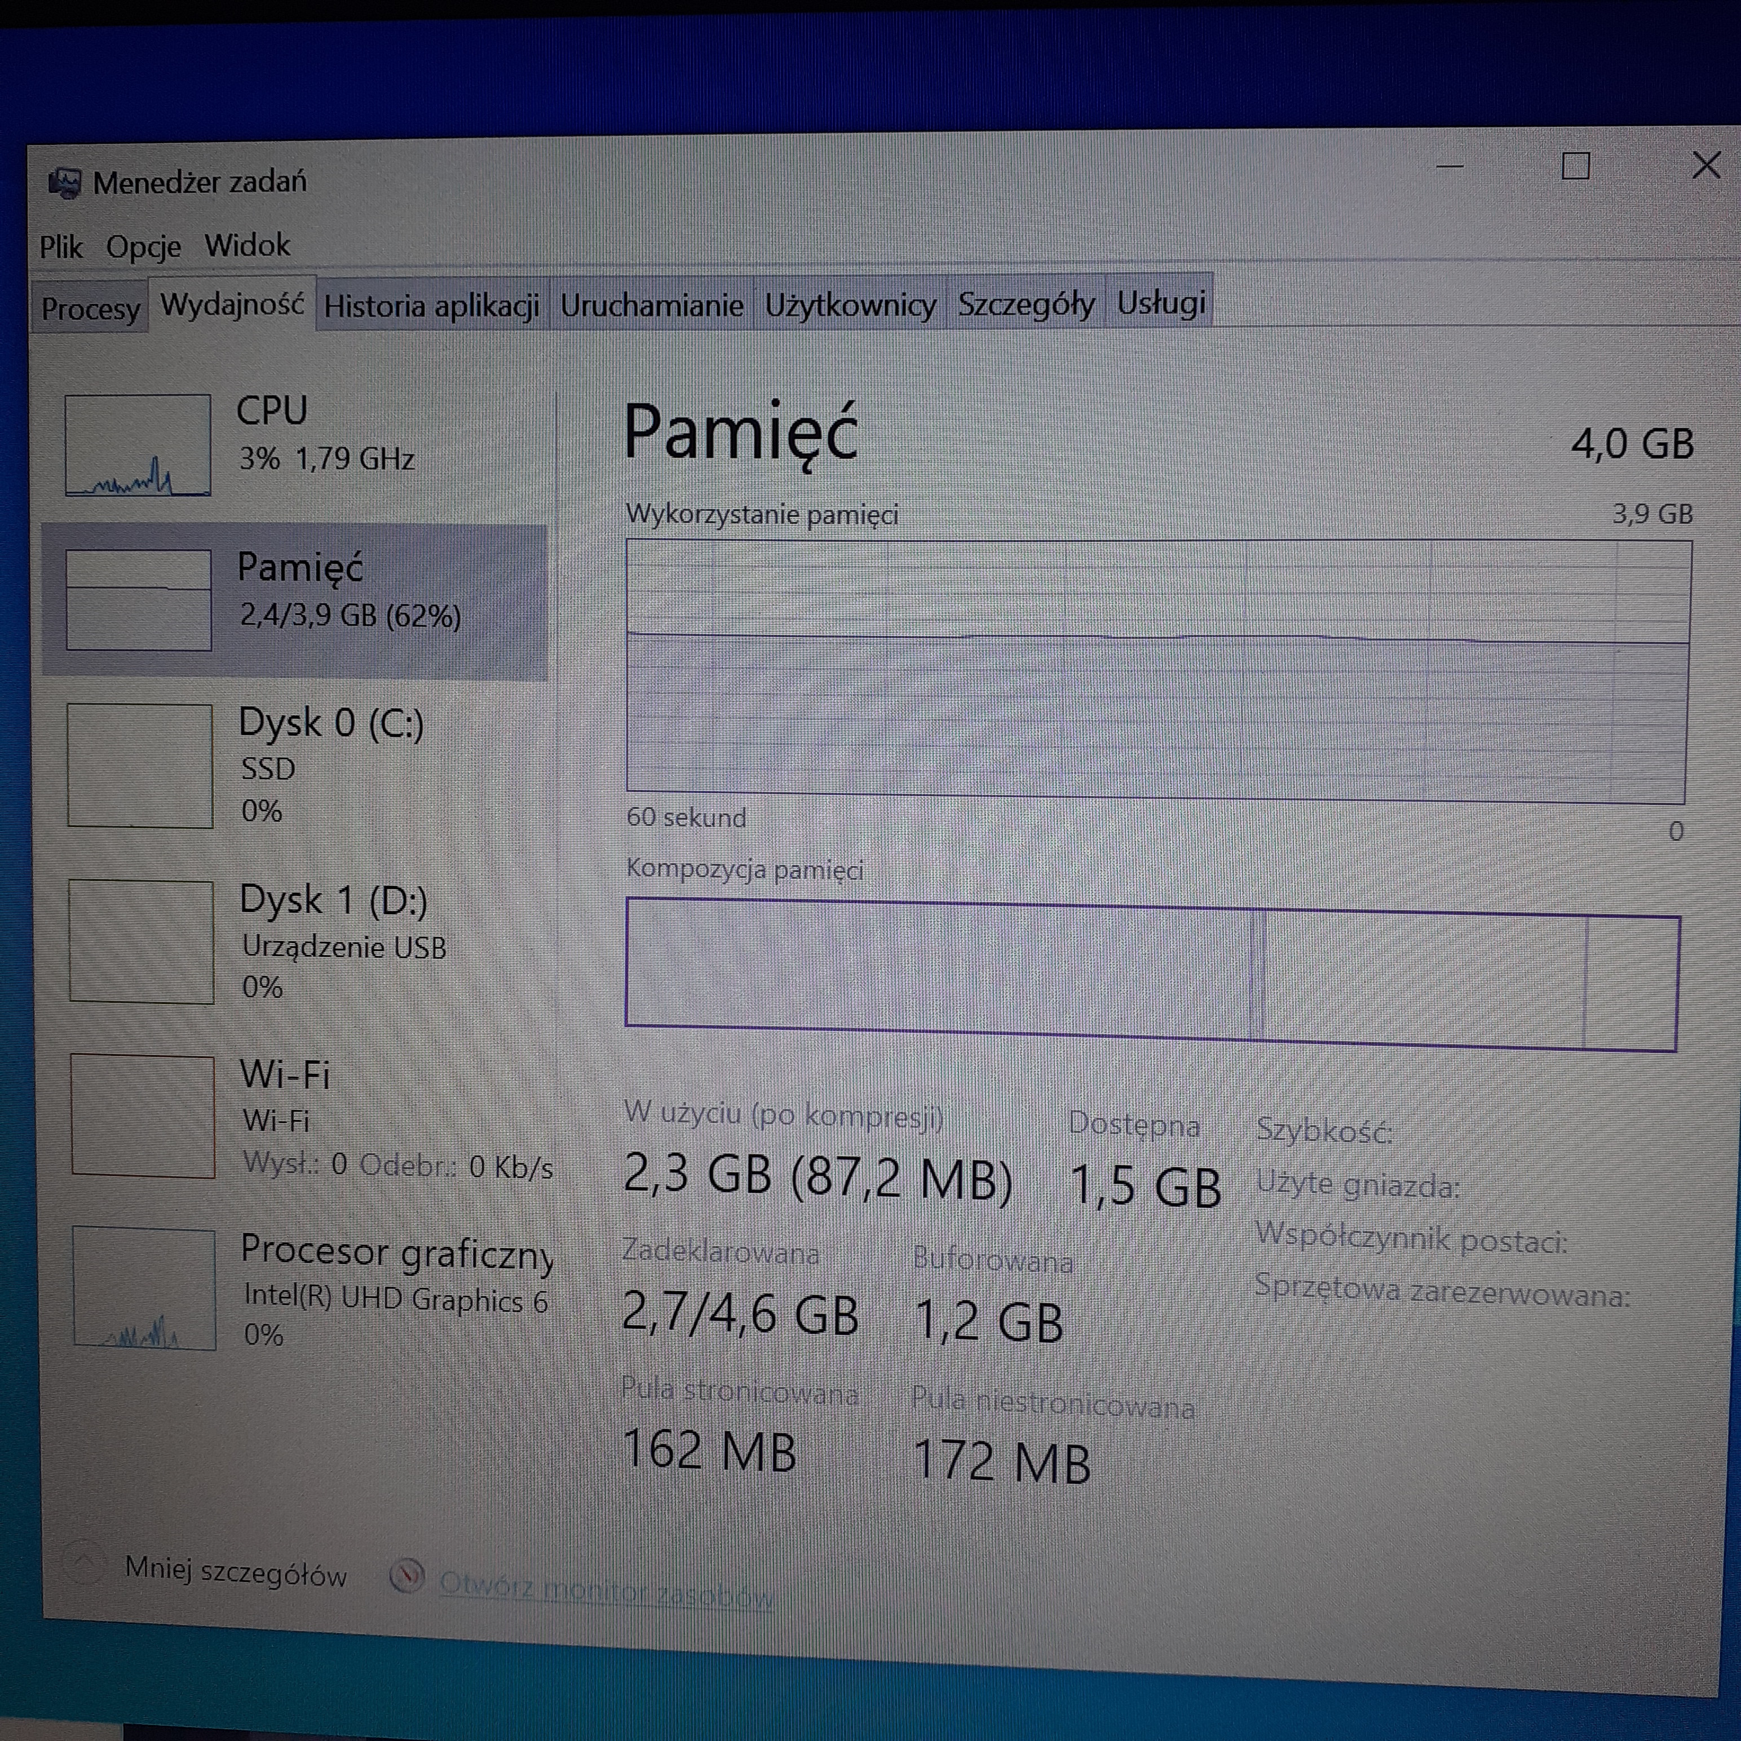Screen dimensions: 1741x1741
Task: Click the Zadeklarowana 2,7/4,6 GB value
Action: click(741, 1312)
